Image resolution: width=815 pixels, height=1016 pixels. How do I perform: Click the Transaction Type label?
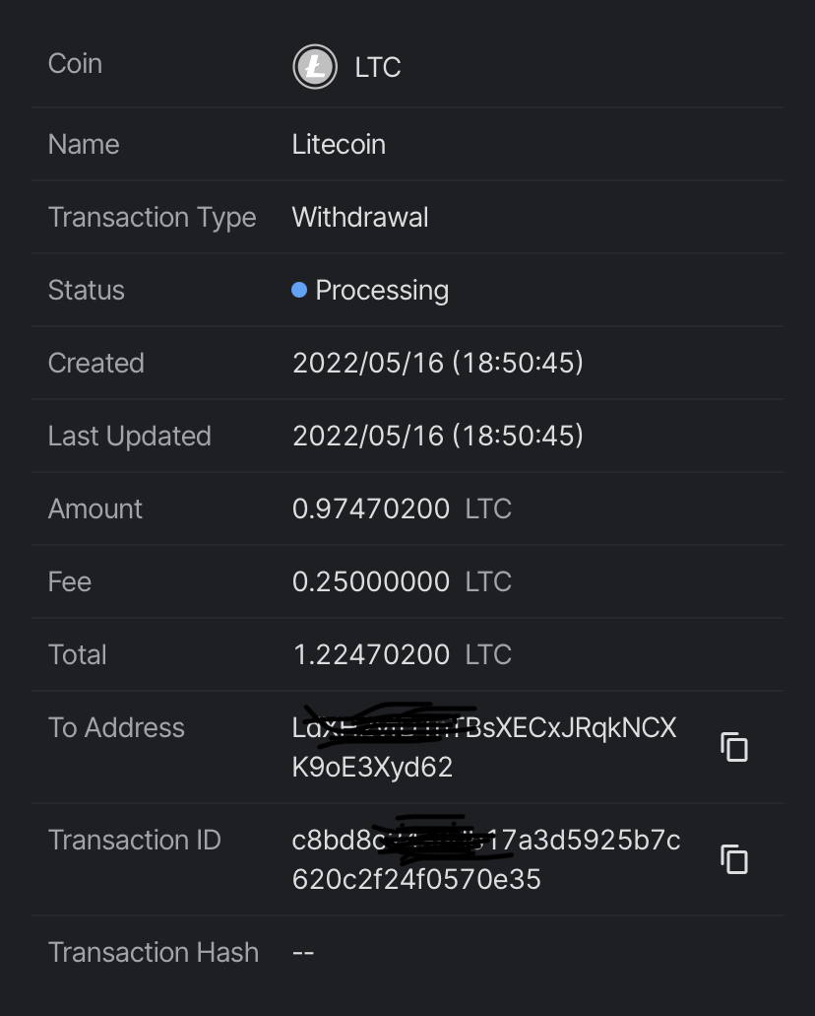click(153, 218)
